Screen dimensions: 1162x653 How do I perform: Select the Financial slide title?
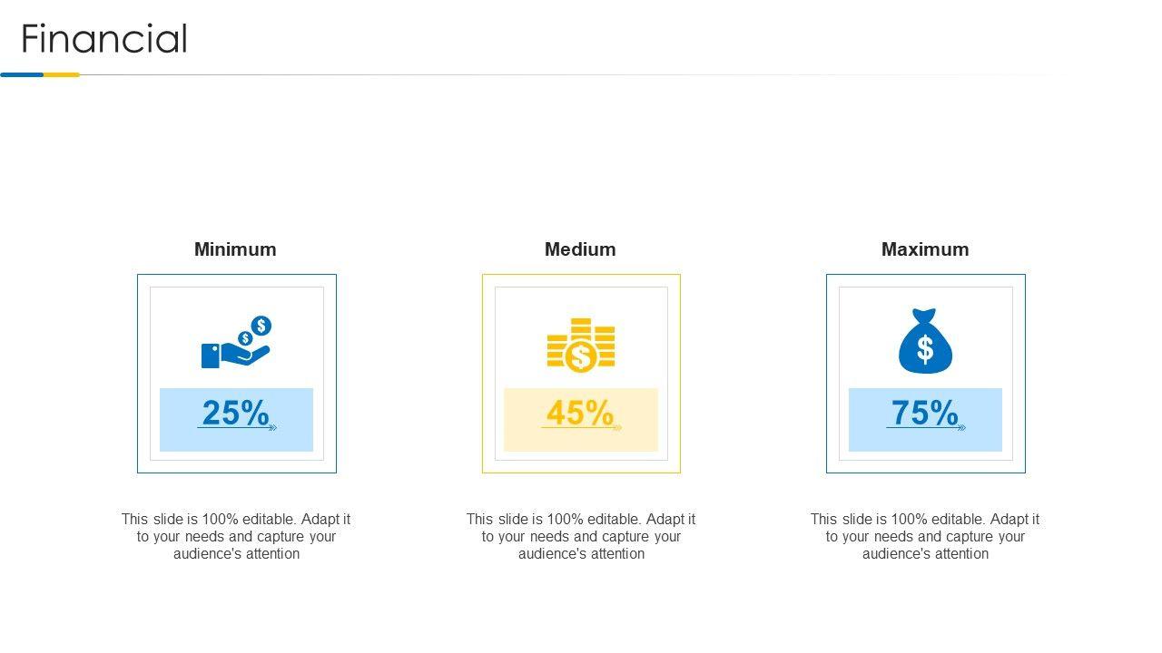click(104, 39)
